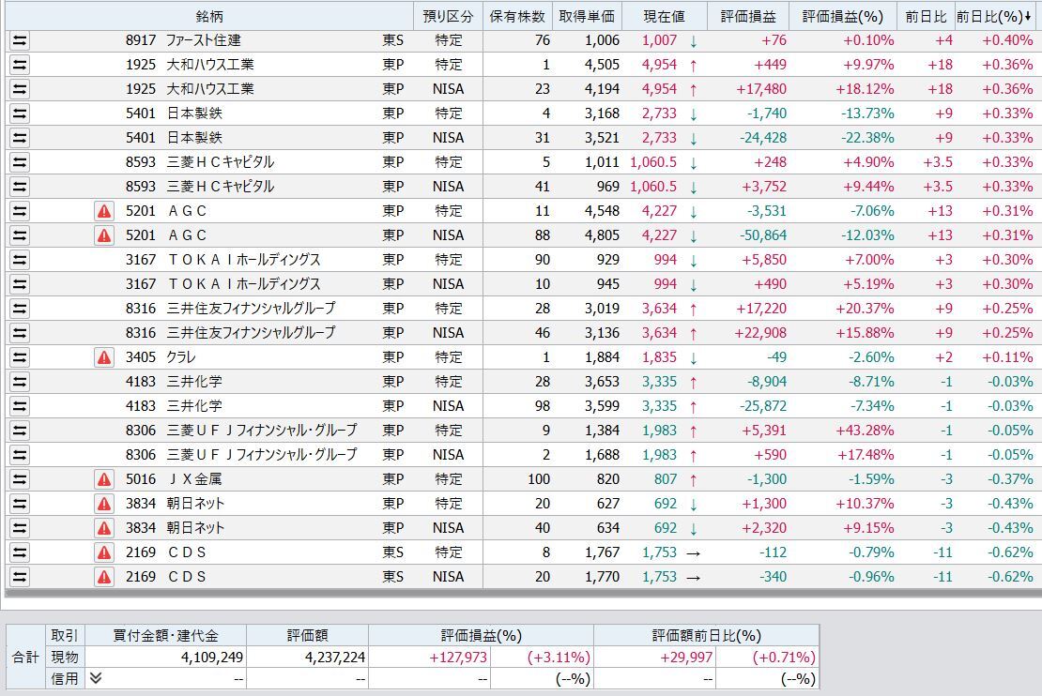Click the 1,835 current price for クラレ
Screen dimensions: 1042x696
pos(659,357)
